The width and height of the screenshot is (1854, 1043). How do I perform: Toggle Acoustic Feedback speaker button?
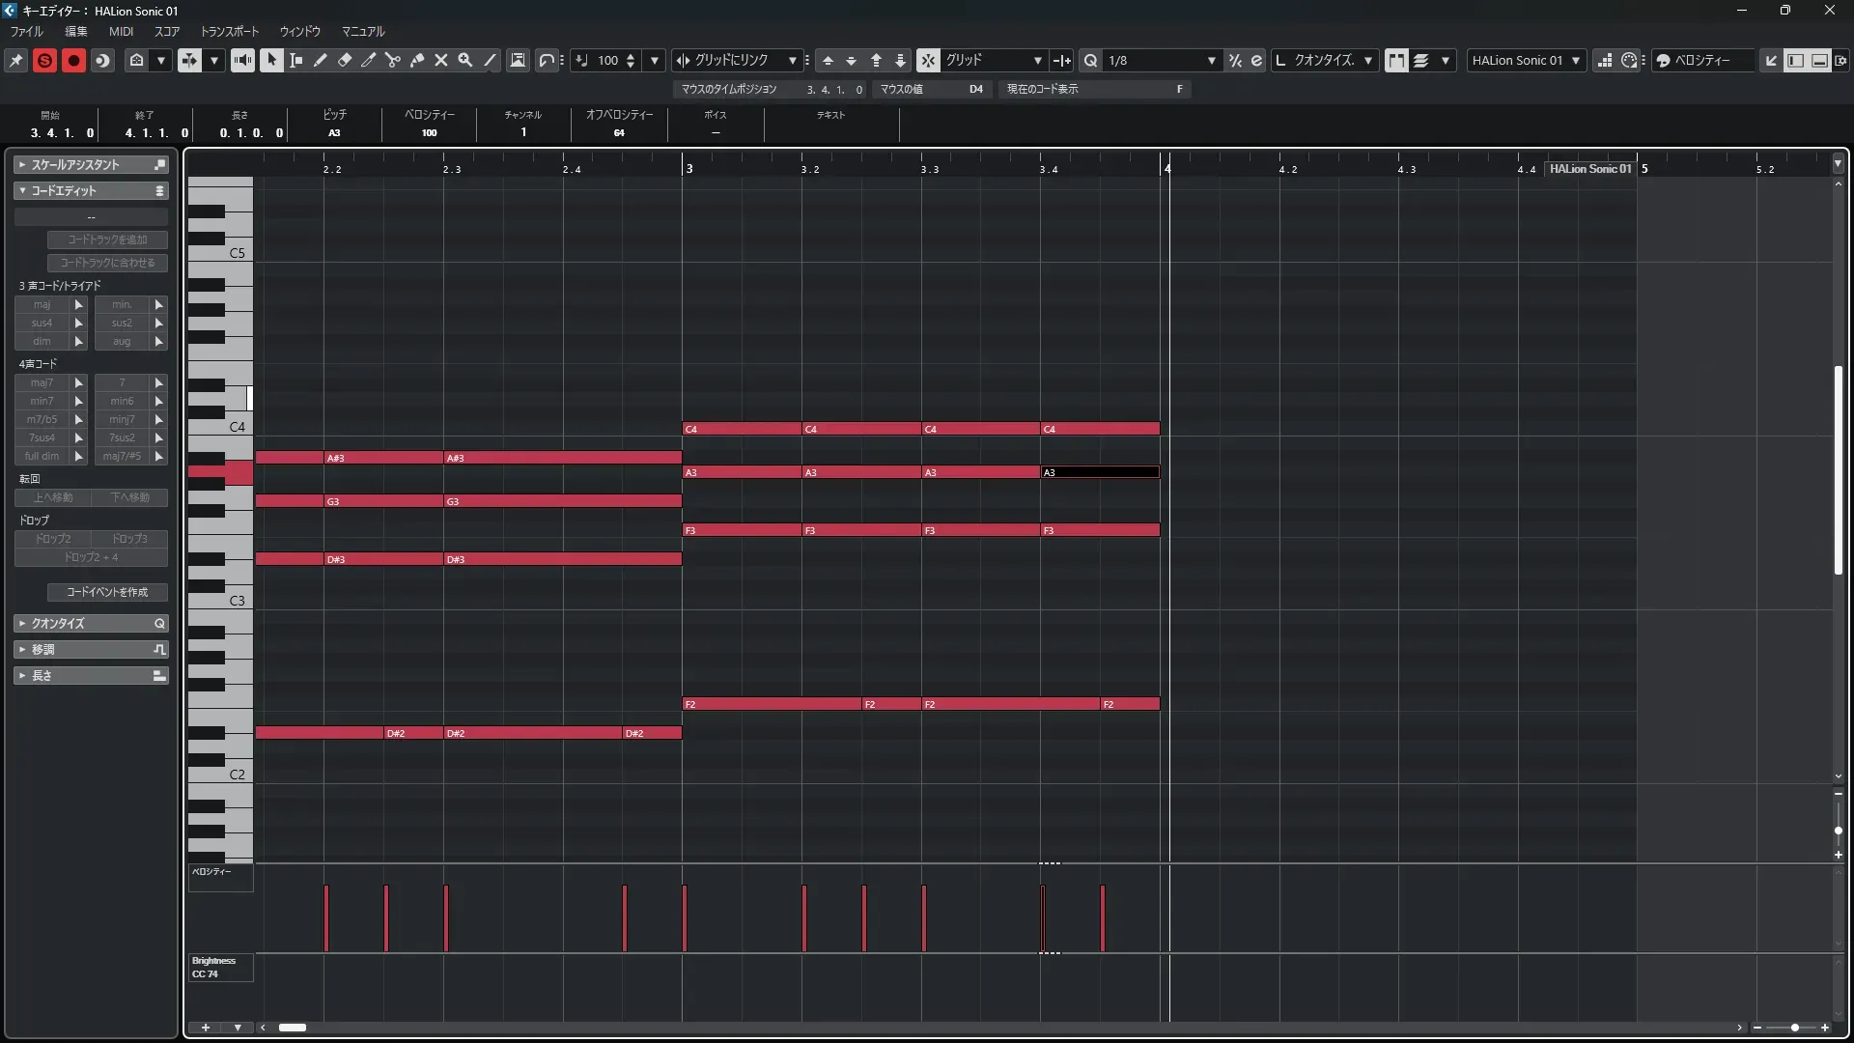[242, 60]
